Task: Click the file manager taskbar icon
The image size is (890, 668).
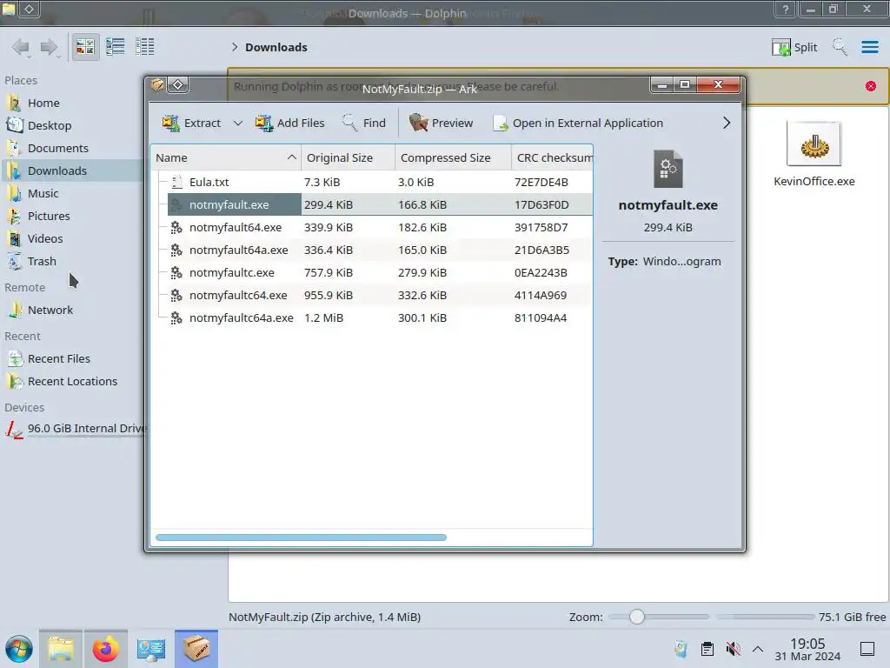Action: click(61, 649)
